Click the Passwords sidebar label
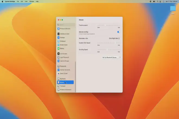Image resolution: width=179 pixels, height=119 pixels. 63,66
